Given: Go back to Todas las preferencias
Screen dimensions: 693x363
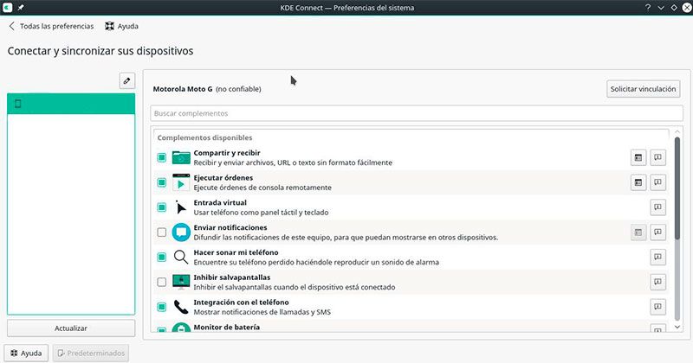Looking at the screenshot, I should (x=51, y=26).
